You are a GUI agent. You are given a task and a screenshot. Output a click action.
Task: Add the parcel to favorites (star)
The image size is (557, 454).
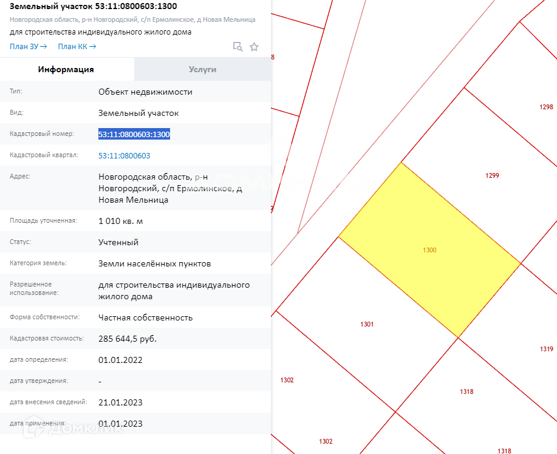pos(255,47)
